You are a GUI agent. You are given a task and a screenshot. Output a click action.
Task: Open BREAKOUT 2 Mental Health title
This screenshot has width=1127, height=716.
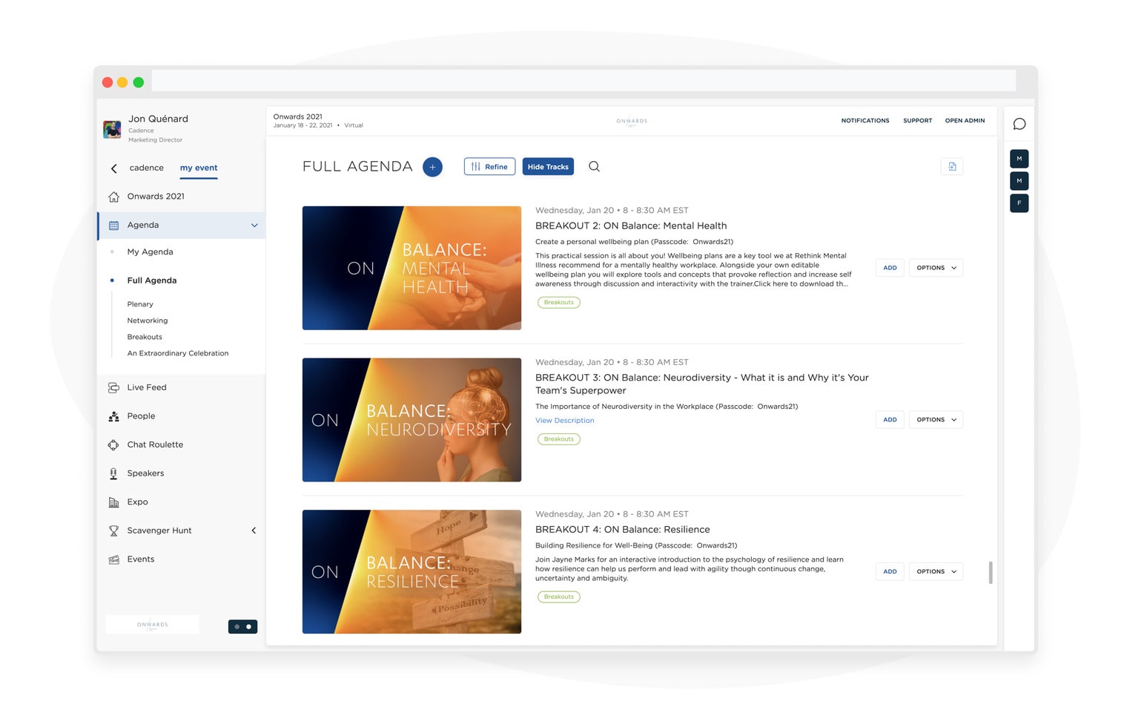[631, 226]
